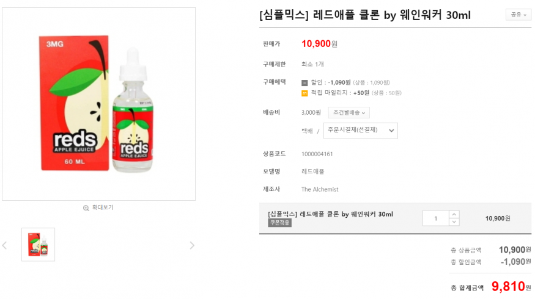Viewport: 535px width, 299px height.
Task: Click the orange 적립 마일리지 icon
Action: pos(304,93)
